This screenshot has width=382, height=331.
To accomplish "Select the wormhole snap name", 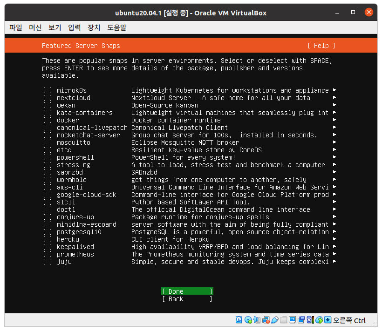I will click(x=72, y=180).
